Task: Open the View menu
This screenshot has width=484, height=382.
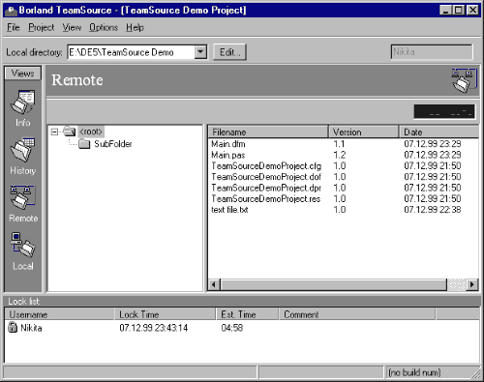Action: (72, 27)
